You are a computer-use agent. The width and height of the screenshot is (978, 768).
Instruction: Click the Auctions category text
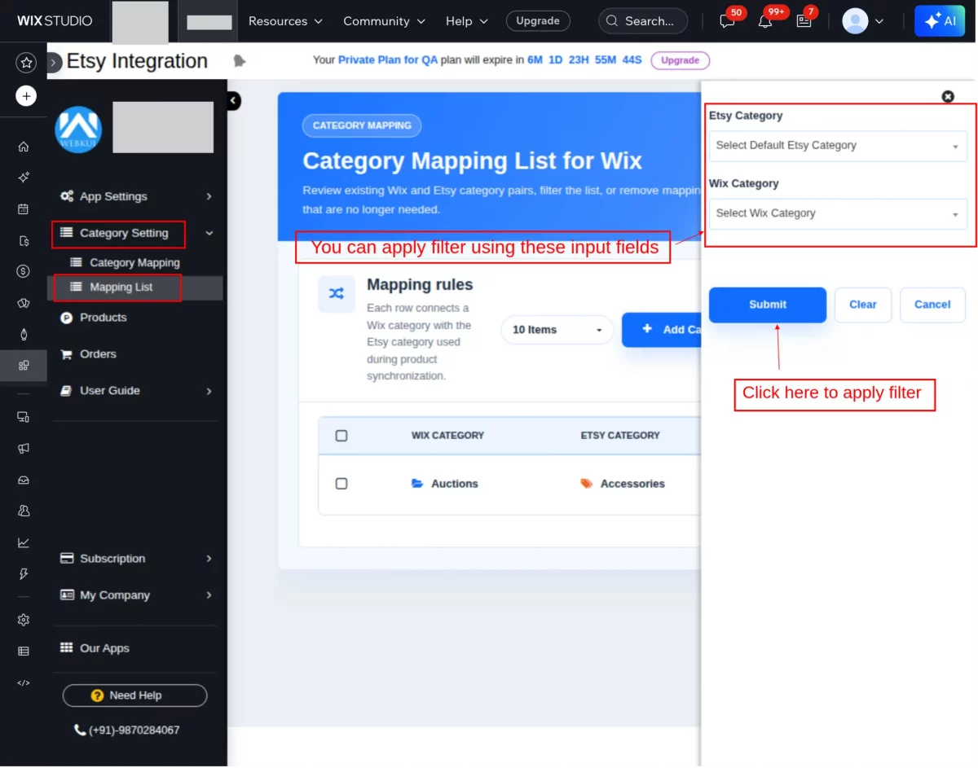point(455,484)
